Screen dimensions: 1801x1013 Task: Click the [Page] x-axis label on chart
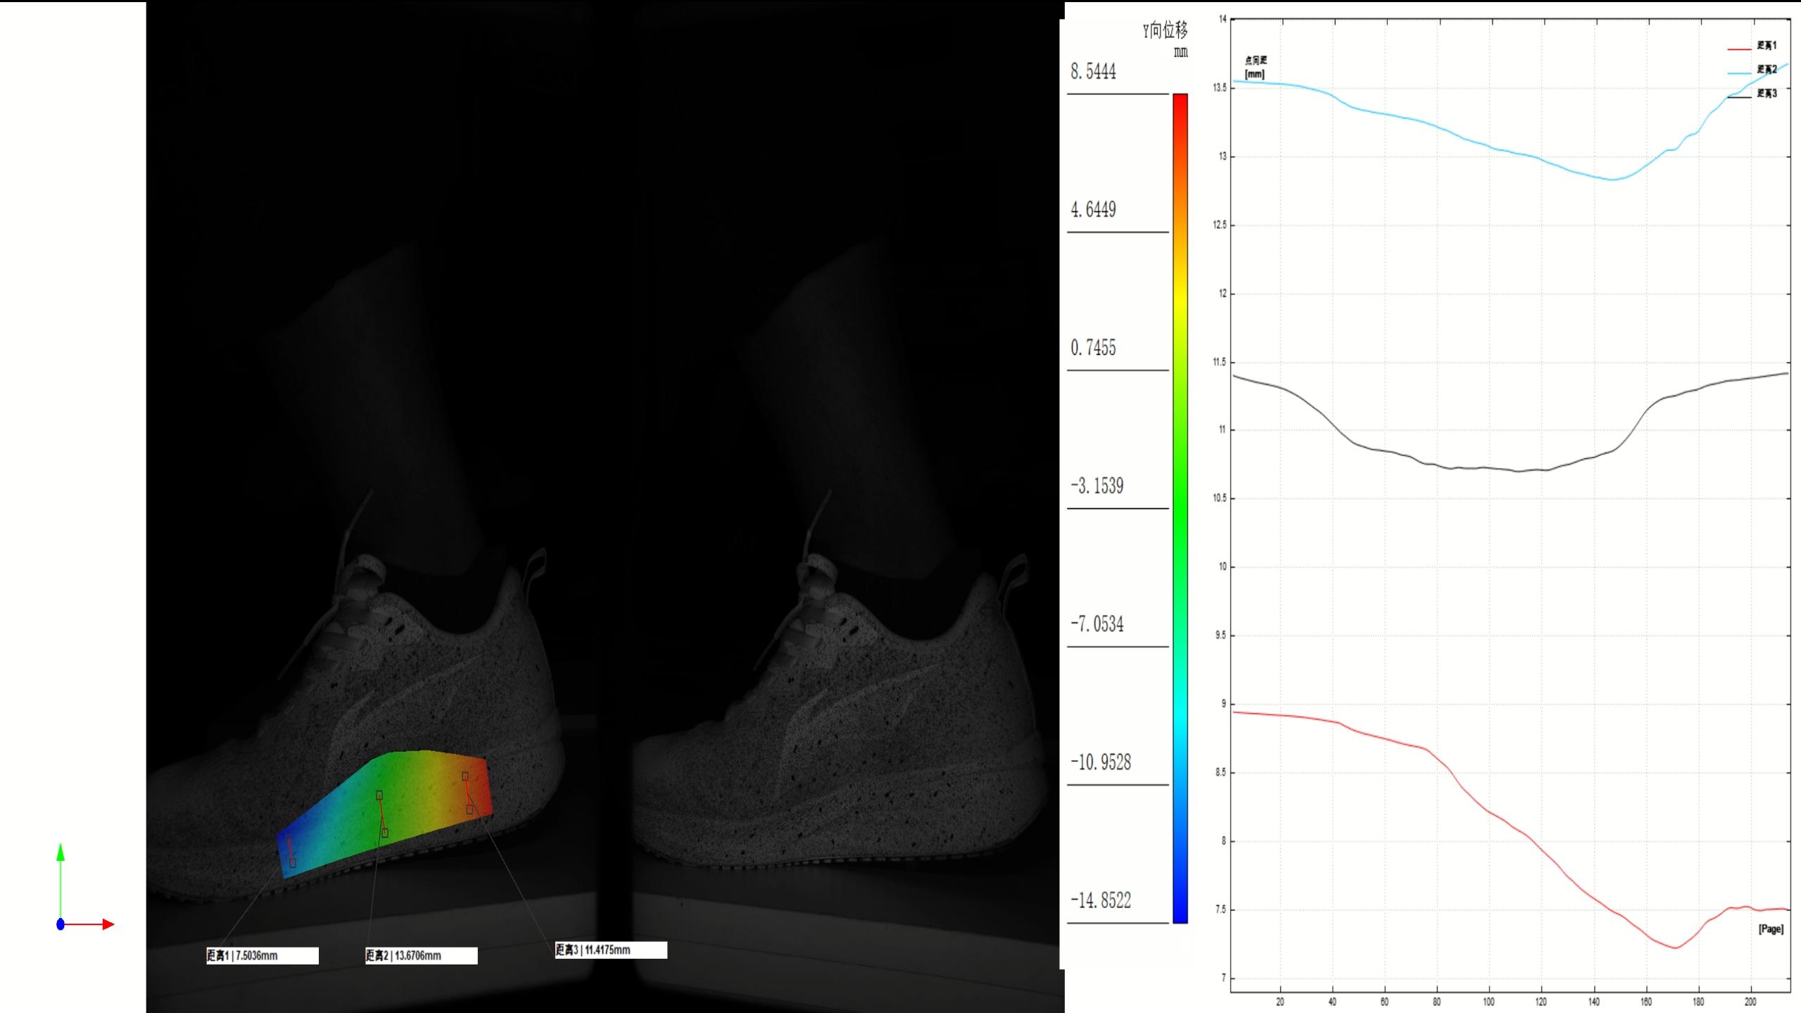tap(1771, 929)
